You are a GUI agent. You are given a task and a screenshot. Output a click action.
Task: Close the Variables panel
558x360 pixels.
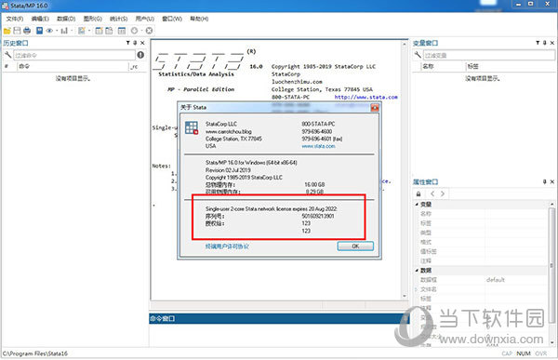[552, 43]
